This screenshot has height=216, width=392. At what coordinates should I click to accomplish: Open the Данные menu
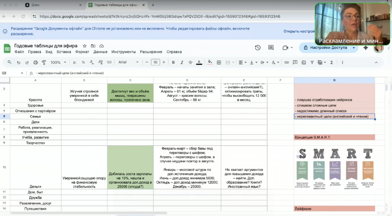(x=100, y=52)
